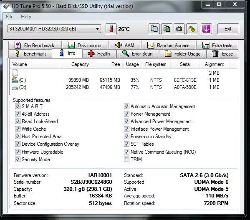Click the File system column header

point(156,64)
